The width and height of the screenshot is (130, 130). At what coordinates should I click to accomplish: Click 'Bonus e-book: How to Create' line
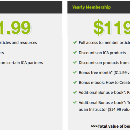click(x=104, y=83)
